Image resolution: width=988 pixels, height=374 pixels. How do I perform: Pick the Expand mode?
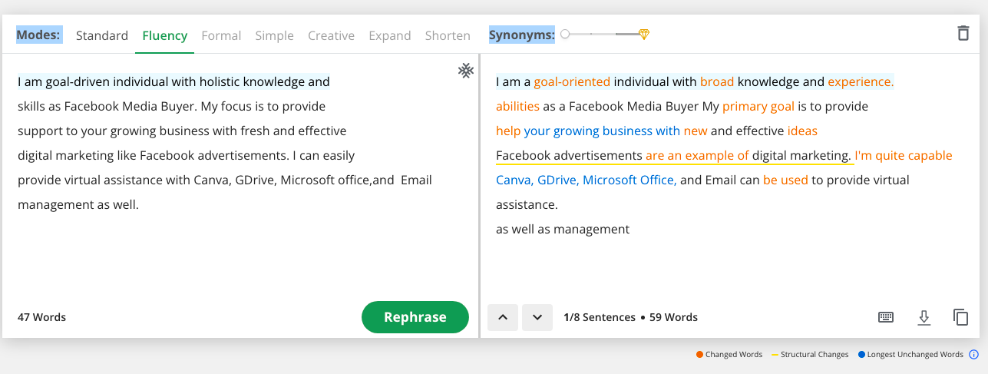389,35
